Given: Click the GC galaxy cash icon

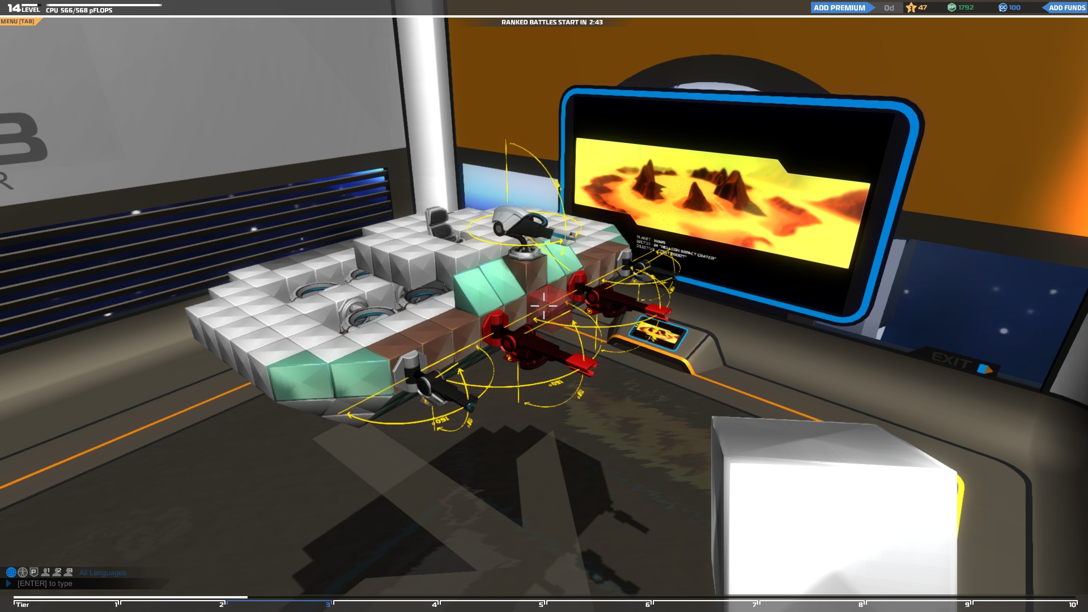Looking at the screenshot, I should coord(1002,7).
